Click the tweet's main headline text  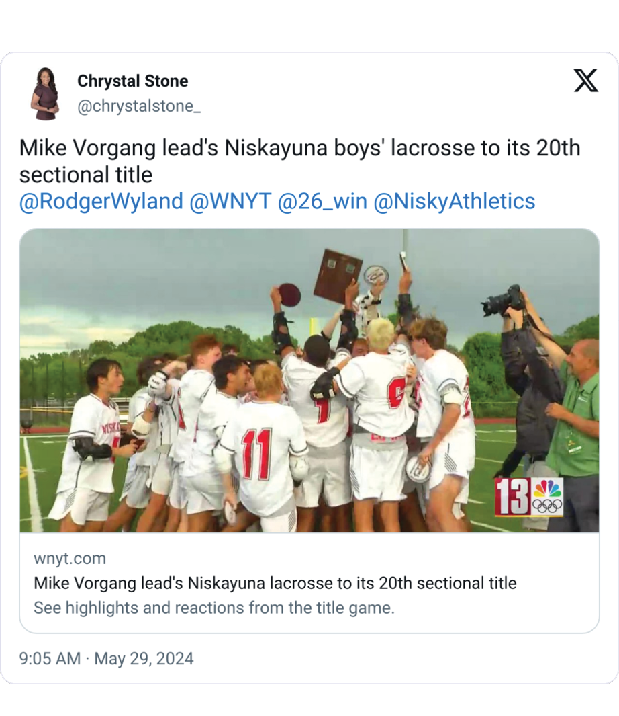click(299, 161)
